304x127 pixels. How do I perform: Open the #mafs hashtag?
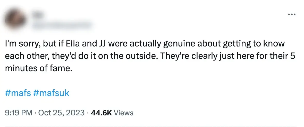[18, 93]
